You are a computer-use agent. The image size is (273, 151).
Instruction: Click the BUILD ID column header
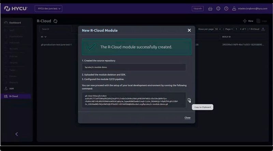(x=226, y=37)
